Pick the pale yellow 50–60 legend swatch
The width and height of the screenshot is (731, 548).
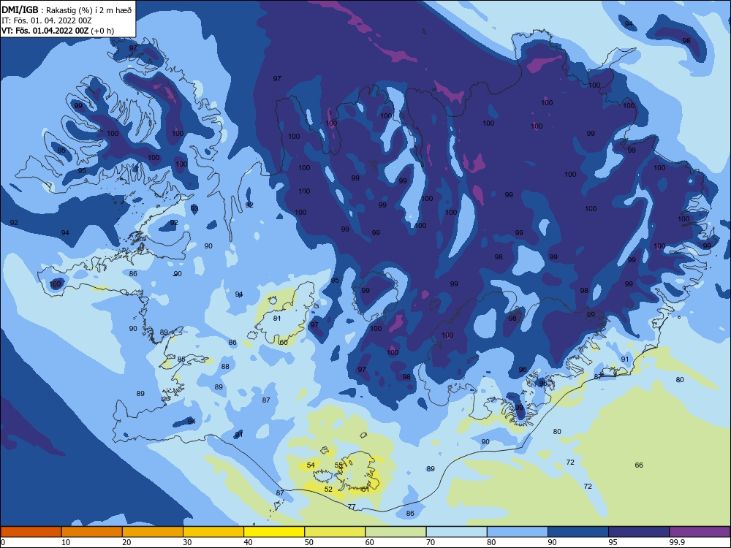(335, 532)
